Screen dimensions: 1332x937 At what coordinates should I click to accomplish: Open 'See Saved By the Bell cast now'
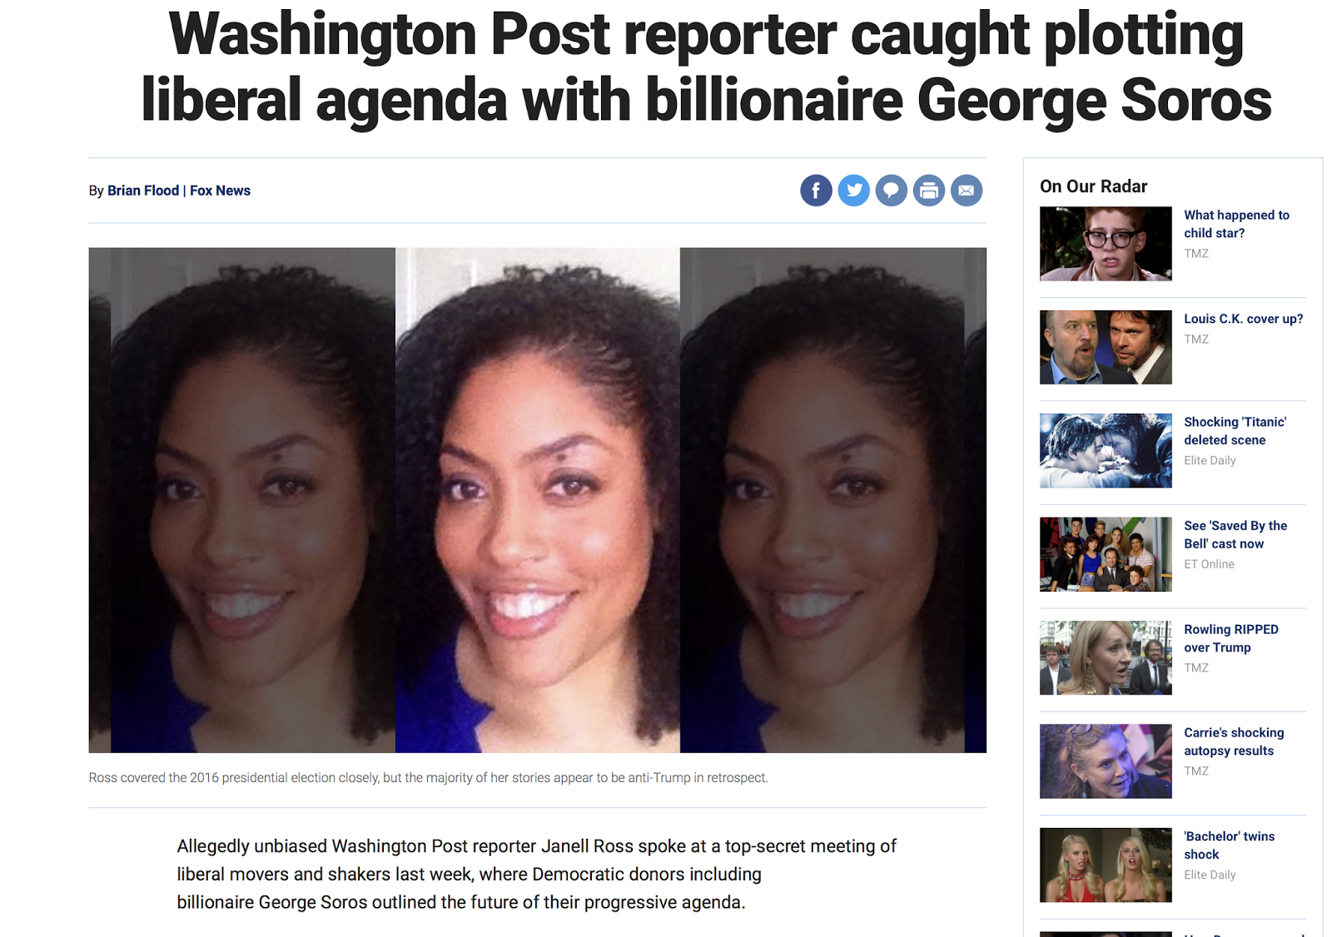point(1235,534)
